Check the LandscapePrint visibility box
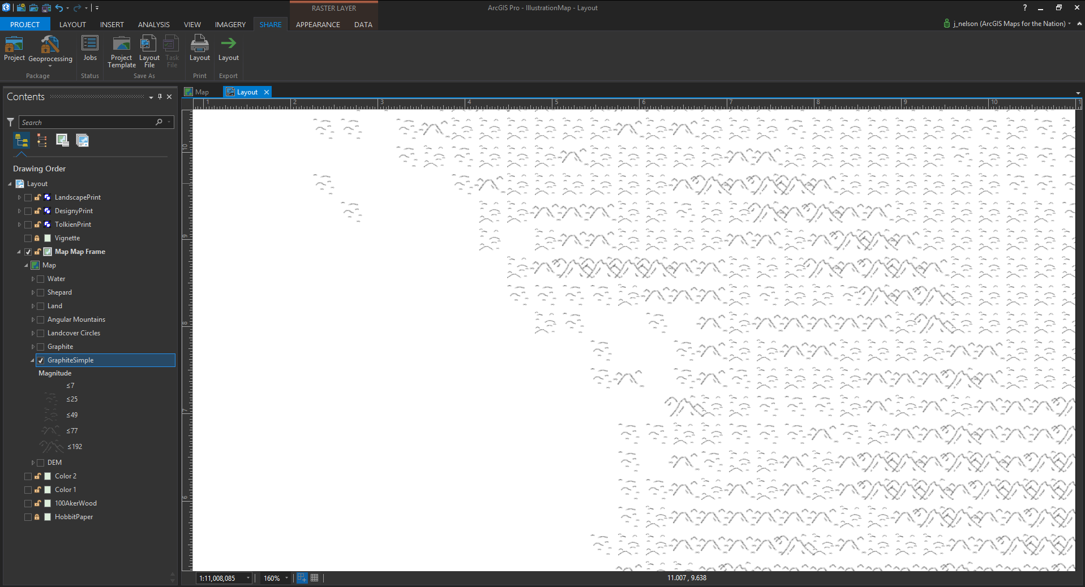1085x587 pixels. [28, 197]
